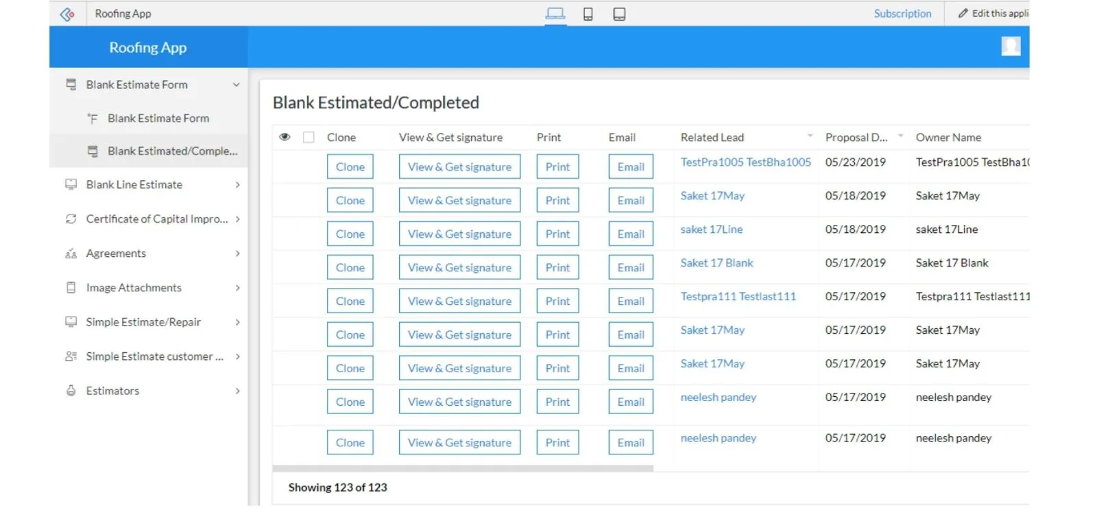Click the Zoho Creator logo icon
1097x521 pixels.
coord(67,14)
